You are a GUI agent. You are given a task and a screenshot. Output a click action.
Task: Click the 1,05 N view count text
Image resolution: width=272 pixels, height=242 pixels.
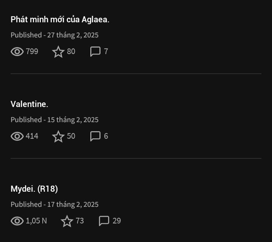pos(36,221)
